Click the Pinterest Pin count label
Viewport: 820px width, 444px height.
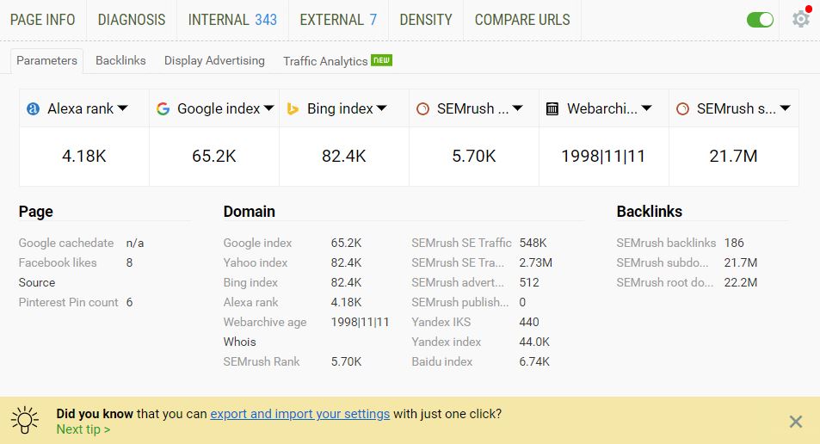69,302
